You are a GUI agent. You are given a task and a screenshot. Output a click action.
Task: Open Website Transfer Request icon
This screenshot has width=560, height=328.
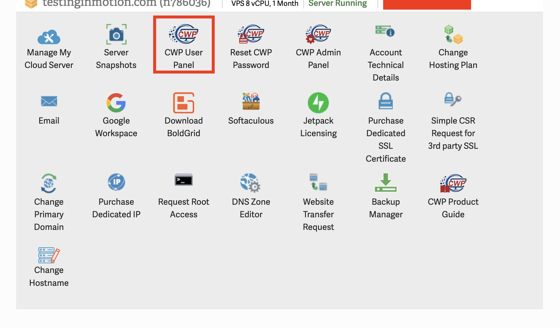click(318, 182)
